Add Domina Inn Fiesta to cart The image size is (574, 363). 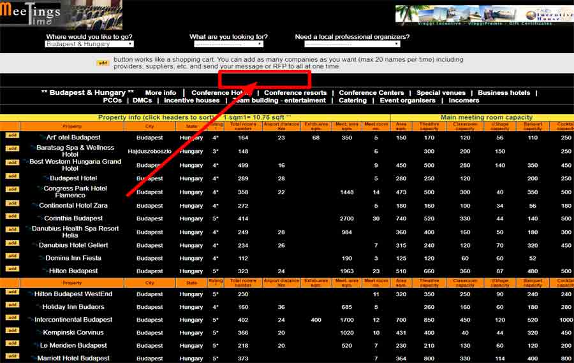[x=12, y=256]
